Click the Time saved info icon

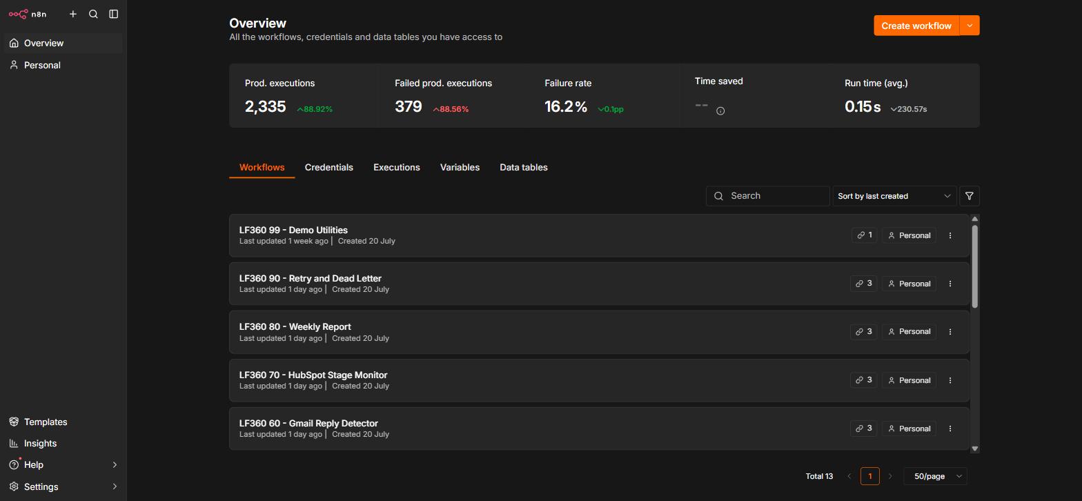tap(720, 110)
